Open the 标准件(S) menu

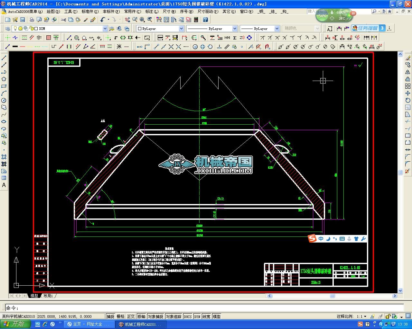[x=90, y=11]
